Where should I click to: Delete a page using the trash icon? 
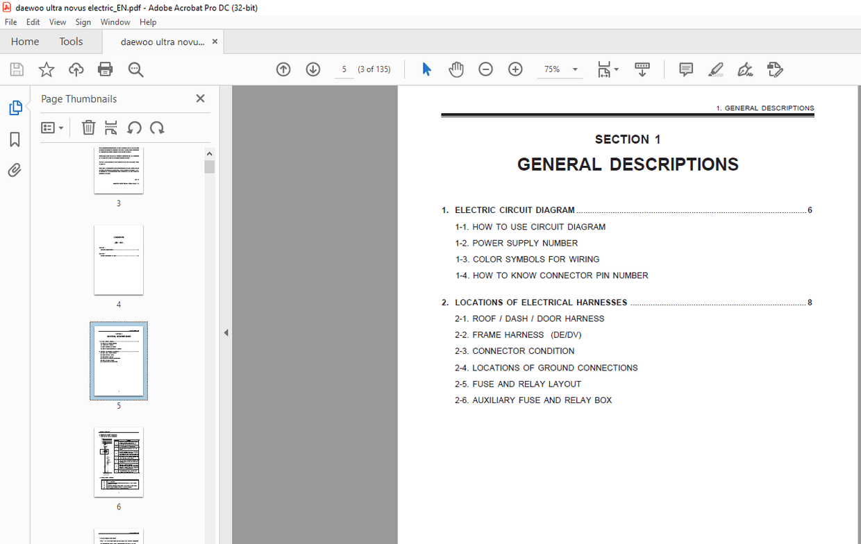click(x=88, y=127)
